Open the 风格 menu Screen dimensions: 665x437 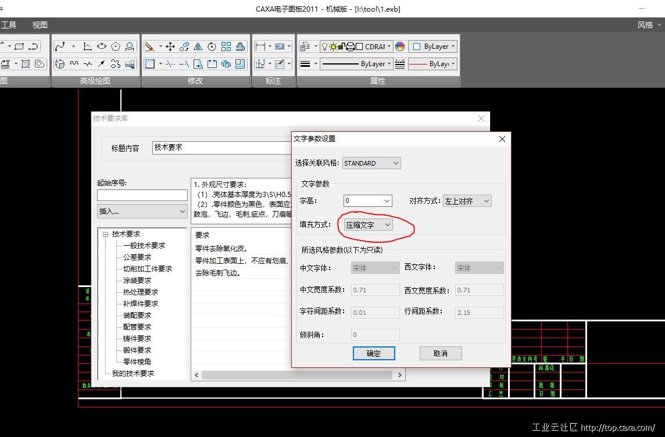click(645, 25)
